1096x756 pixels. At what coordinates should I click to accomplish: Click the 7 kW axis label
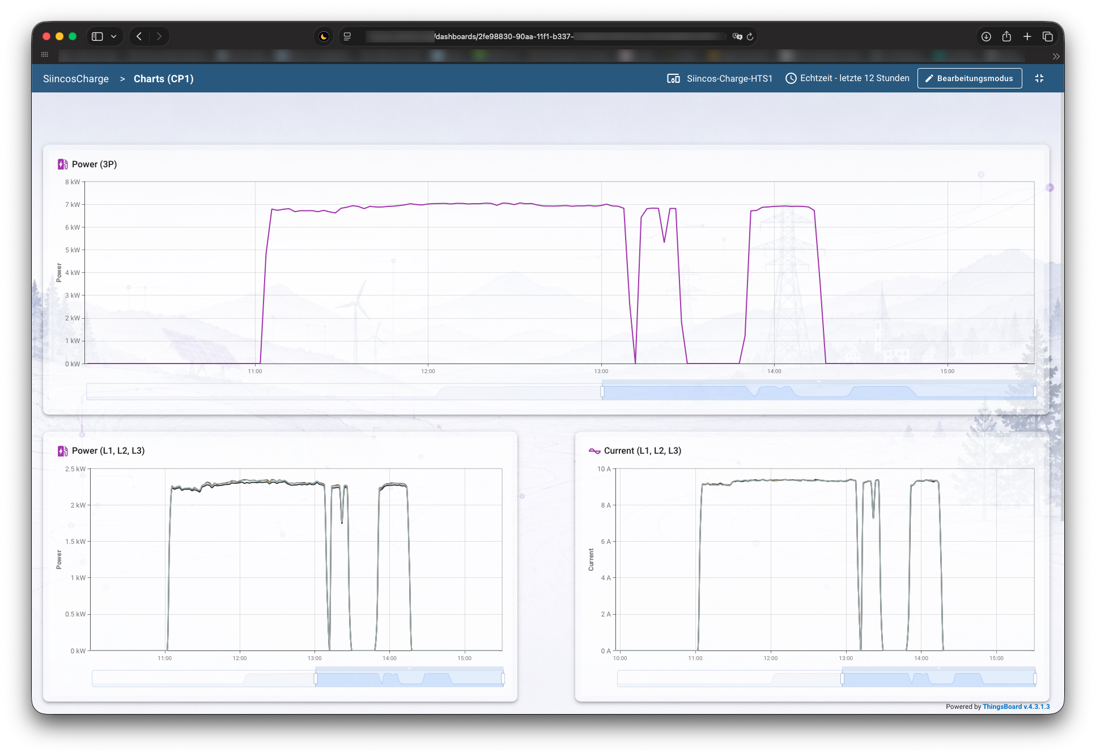coord(73,205)
